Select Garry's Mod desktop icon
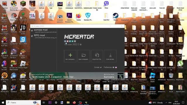 (23, 41)
